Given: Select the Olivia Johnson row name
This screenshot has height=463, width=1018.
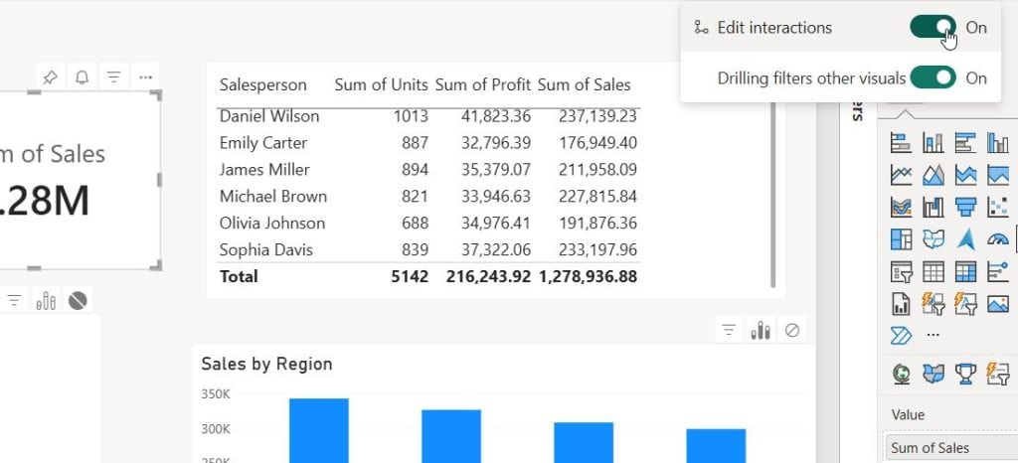Looking at the screenshot, I should [272, 224].
